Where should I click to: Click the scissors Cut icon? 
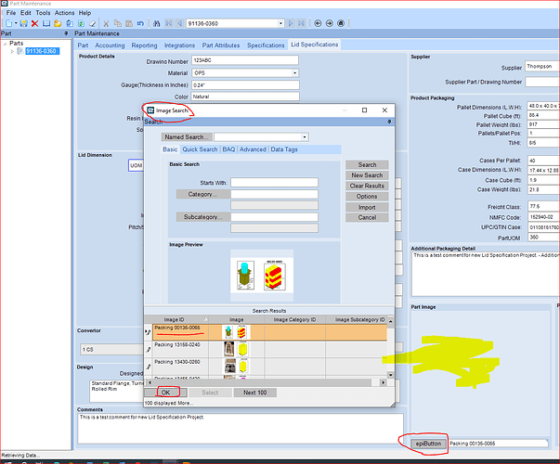click(x=106, y=23)
